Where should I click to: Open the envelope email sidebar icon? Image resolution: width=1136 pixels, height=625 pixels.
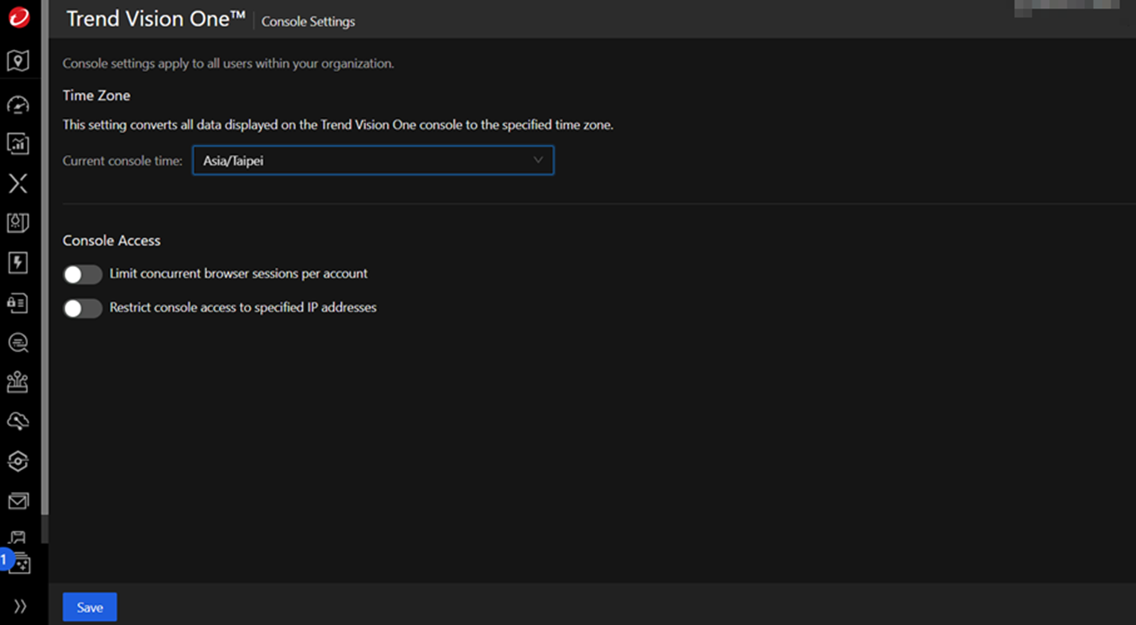18,501
